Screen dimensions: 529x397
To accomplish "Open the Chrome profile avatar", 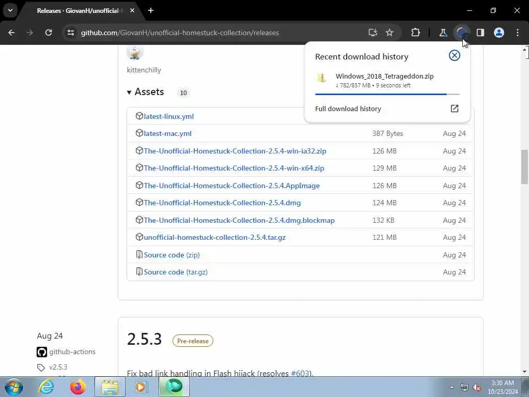I will 499,33.
